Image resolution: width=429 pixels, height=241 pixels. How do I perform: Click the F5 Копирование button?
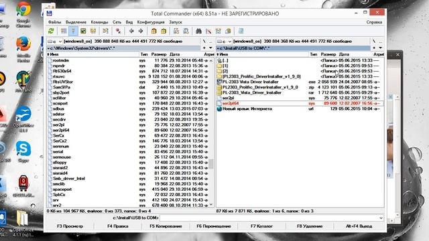166,226
